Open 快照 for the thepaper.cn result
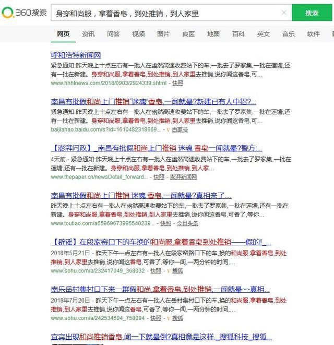The height and width of the screenshot is (345, 334). click(x=159, y=177)
